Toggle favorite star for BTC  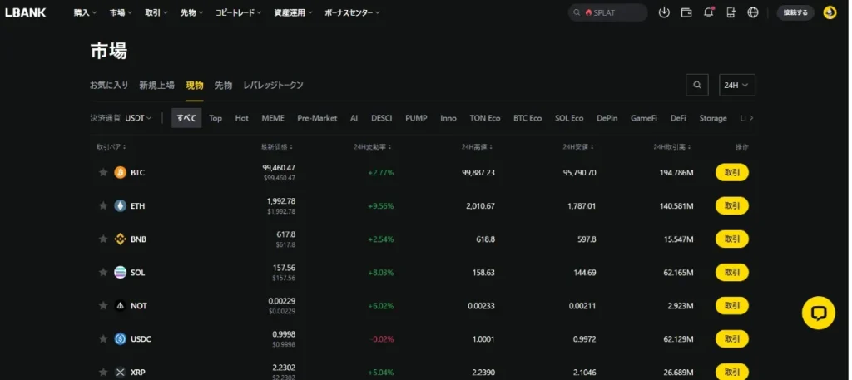tap(103, 173)
